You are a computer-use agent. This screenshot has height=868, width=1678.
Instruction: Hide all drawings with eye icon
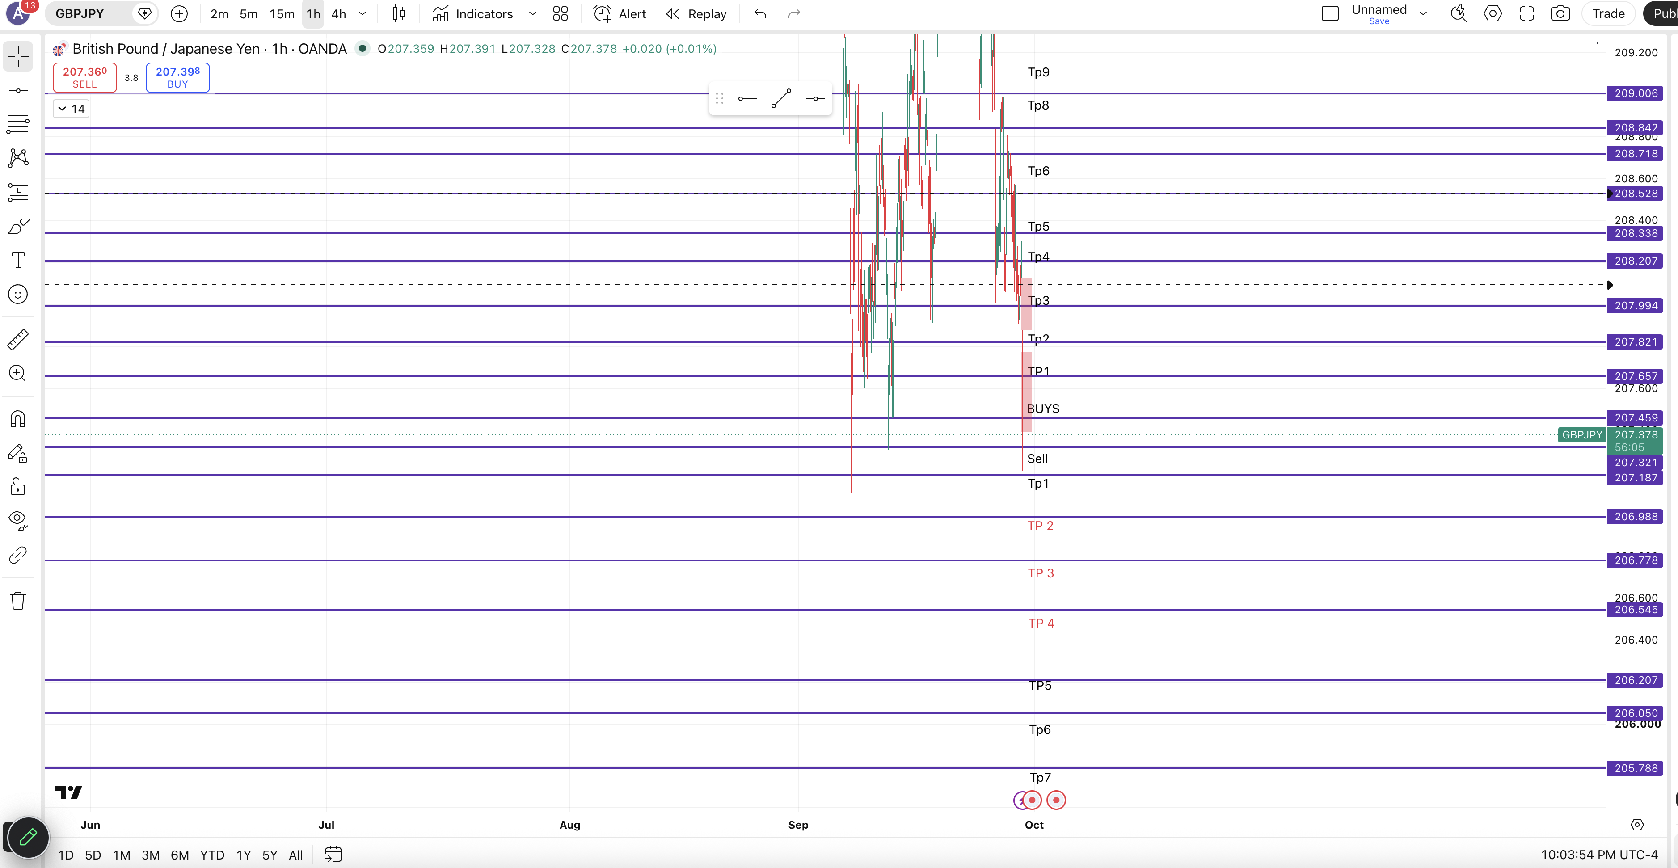18,521
